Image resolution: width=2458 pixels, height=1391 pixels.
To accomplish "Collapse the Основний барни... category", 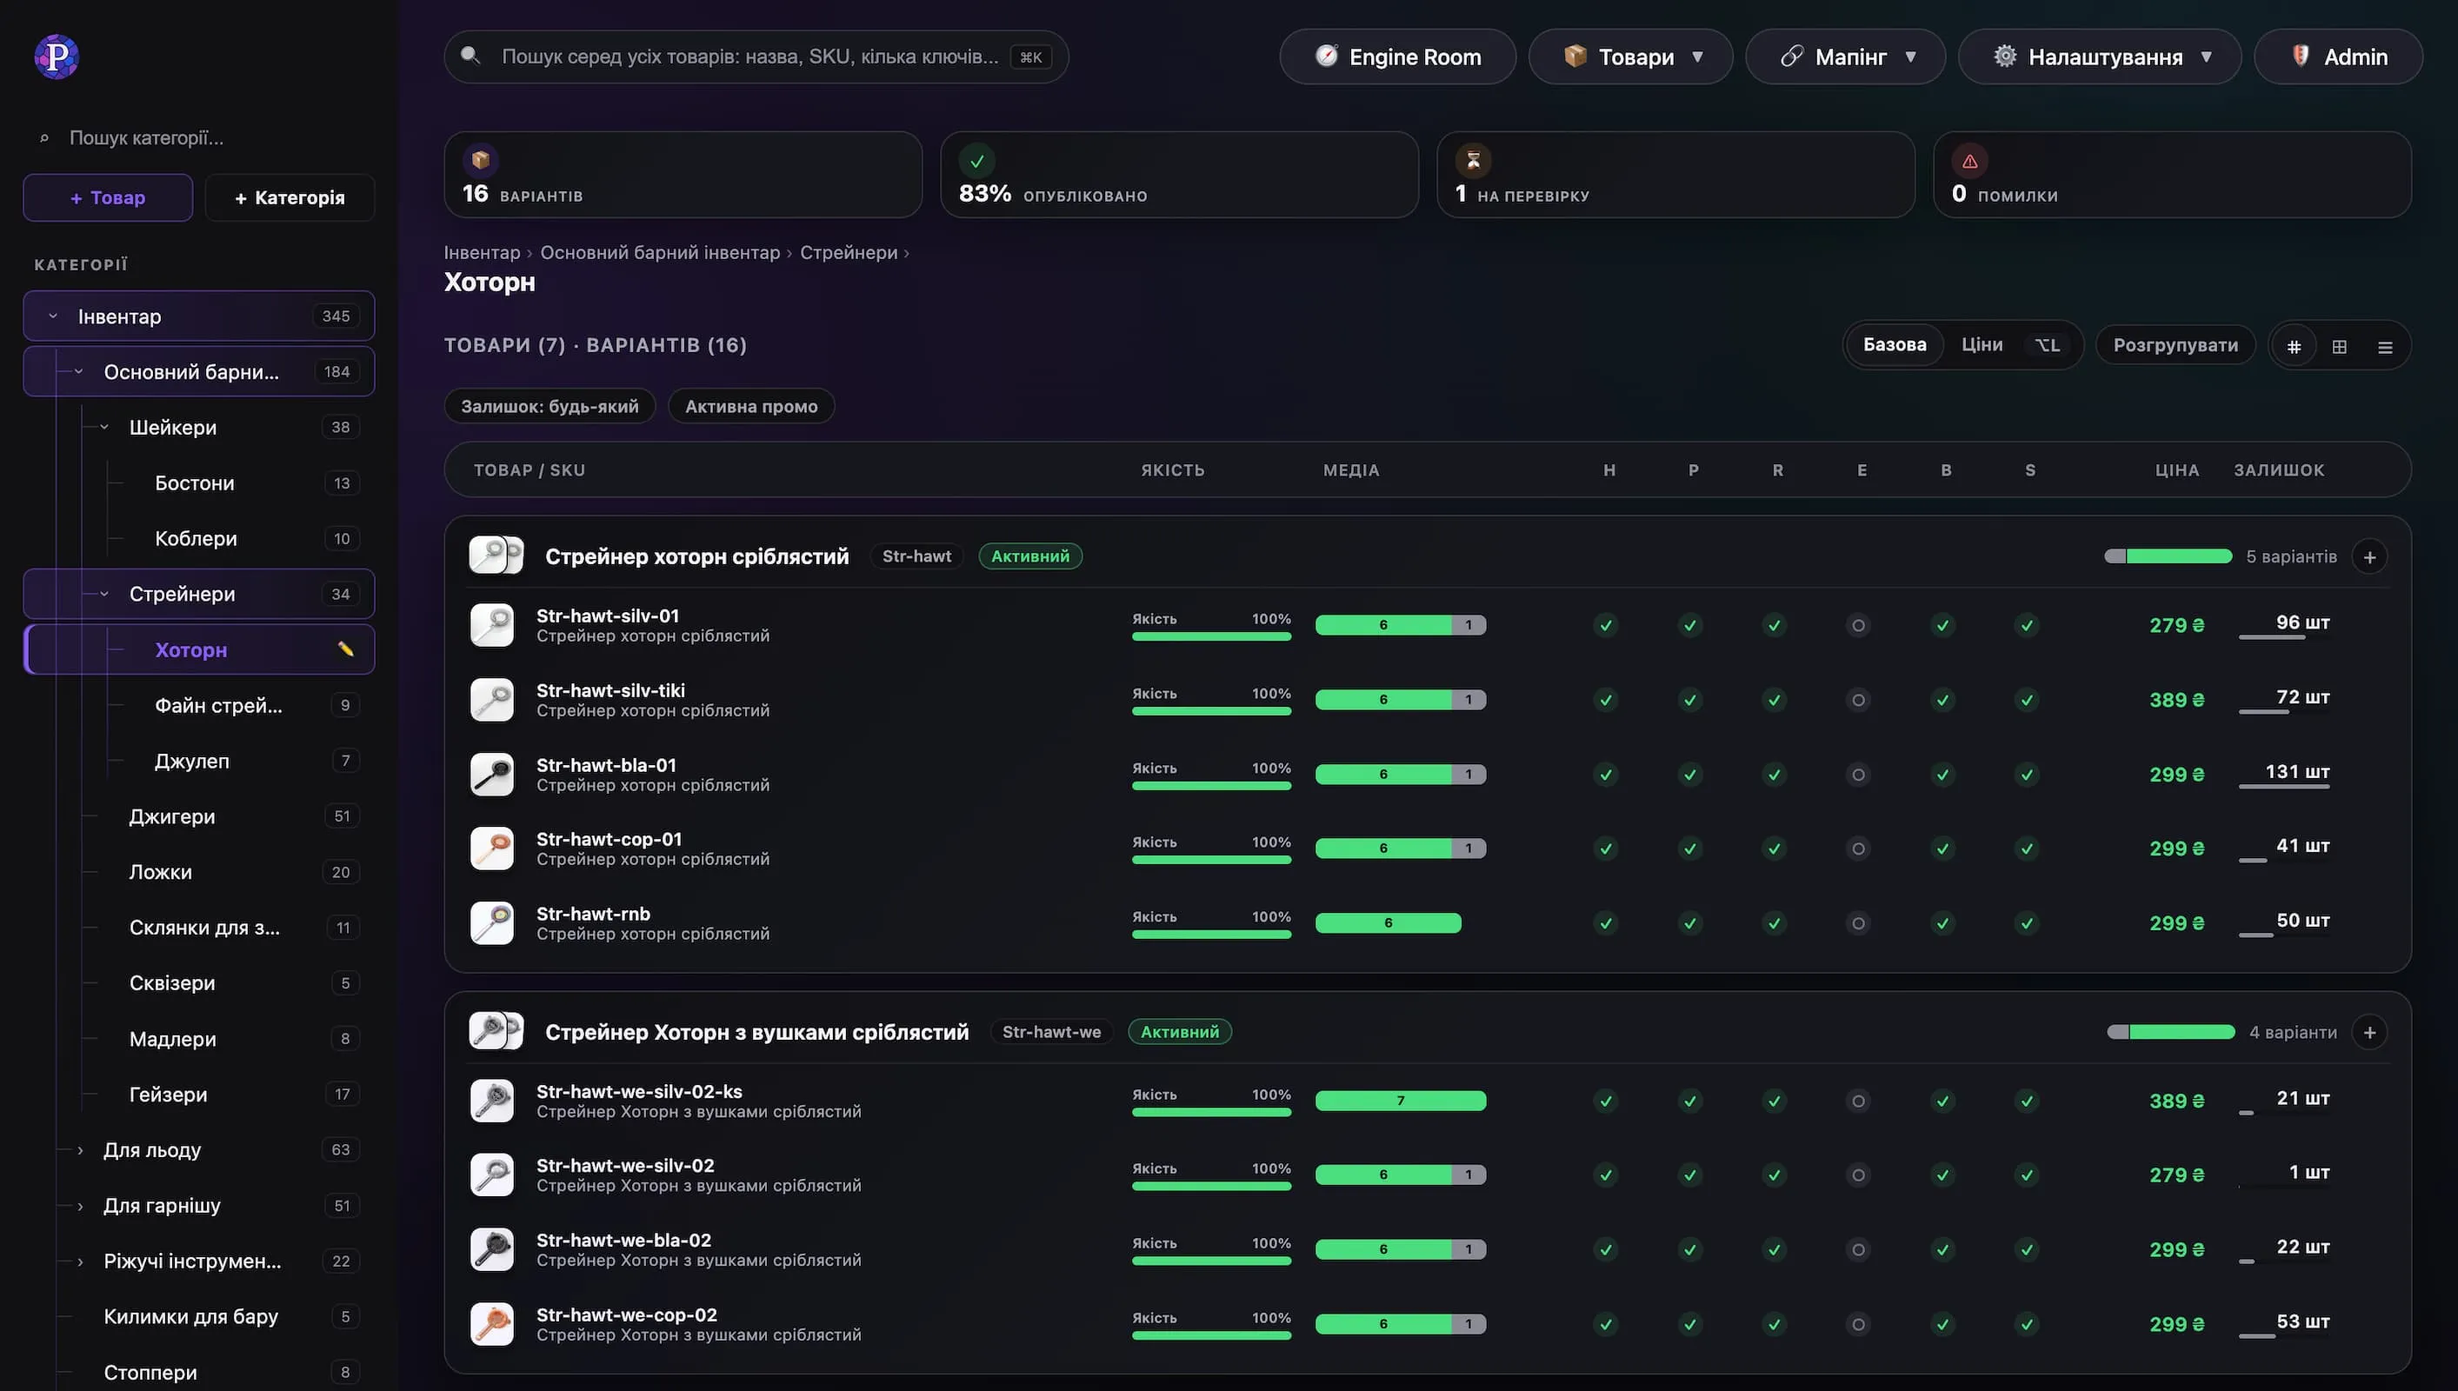I will click(x=79, y=371).
